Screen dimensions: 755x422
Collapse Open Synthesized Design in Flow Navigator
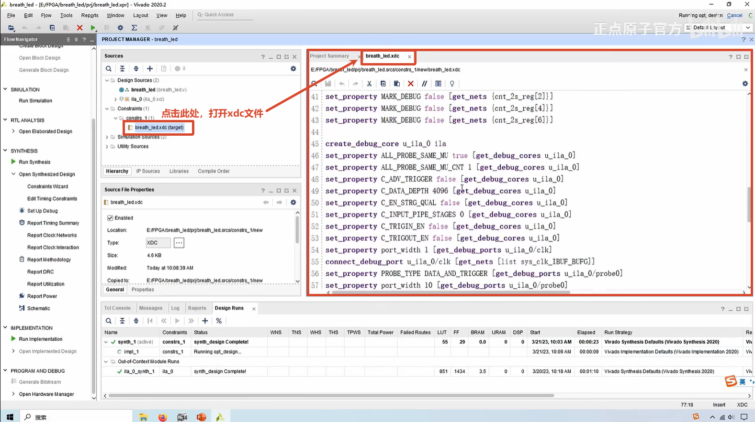[13, 174]
